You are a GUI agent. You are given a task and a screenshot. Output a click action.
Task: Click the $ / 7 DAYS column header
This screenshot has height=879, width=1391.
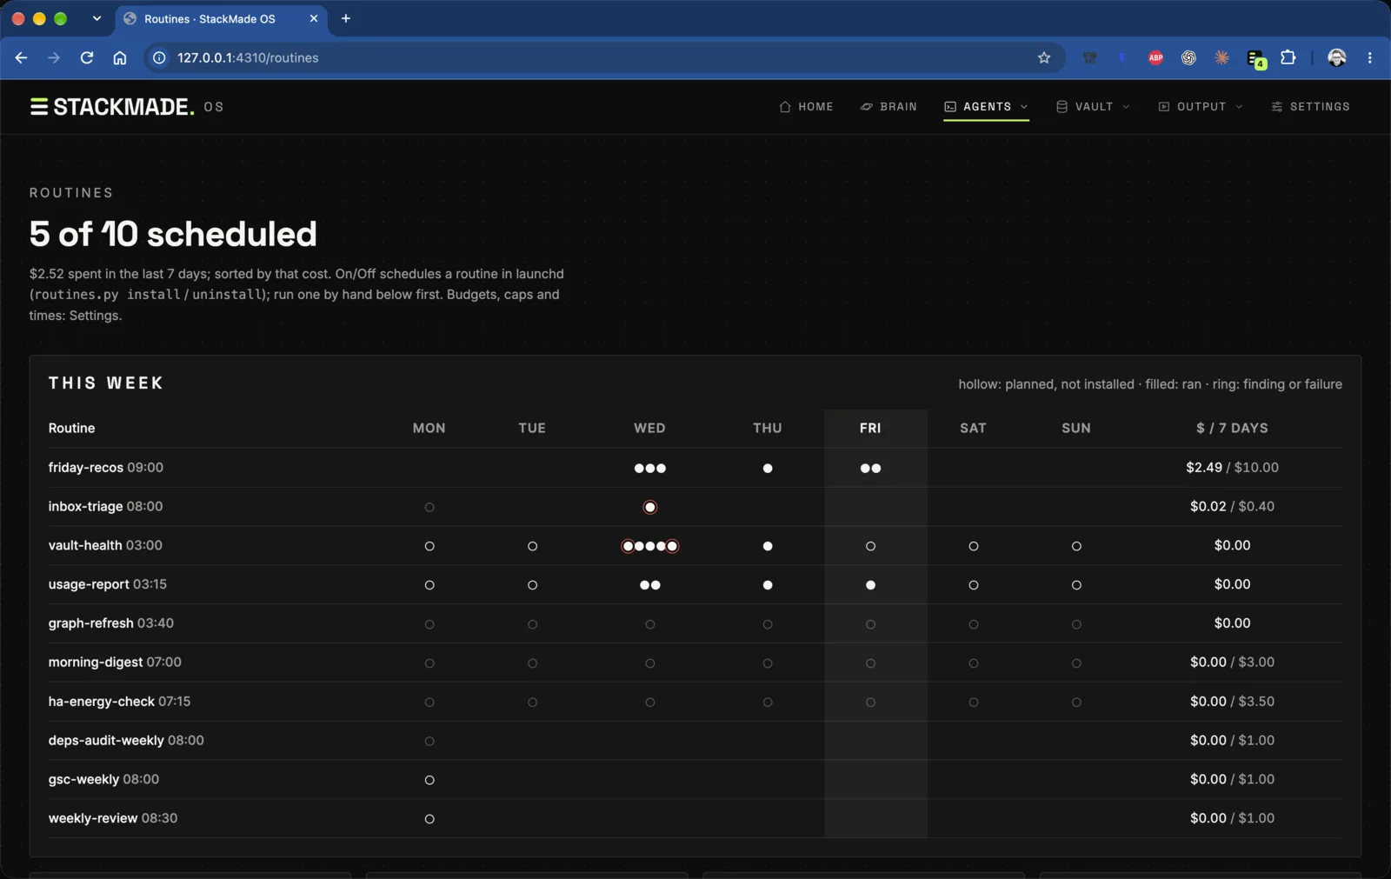coord(1232,428)
